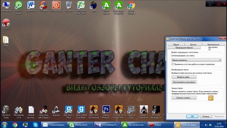Select the MTA San Andreas 1.5 shortcut

pos(156,112)
